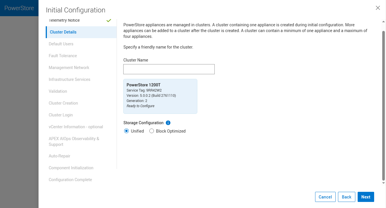Click the green Telemetry Notice checkmark
386x208 pixels.
coord(109,21)
